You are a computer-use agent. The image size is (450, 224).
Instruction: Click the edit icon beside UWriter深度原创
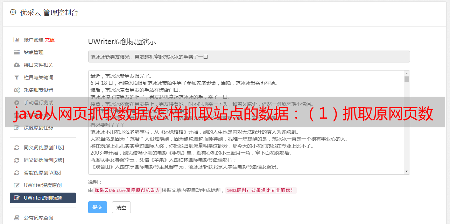(x=16, y=185)
